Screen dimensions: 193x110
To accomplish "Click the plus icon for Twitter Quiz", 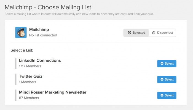I will tap(162, 79).
